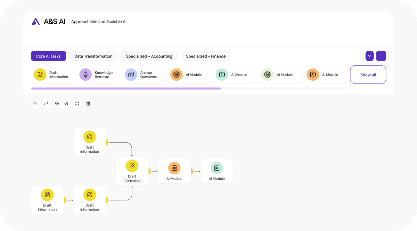
Task: Select the teal AI Module node on the canvas
Action: point(216,171)
